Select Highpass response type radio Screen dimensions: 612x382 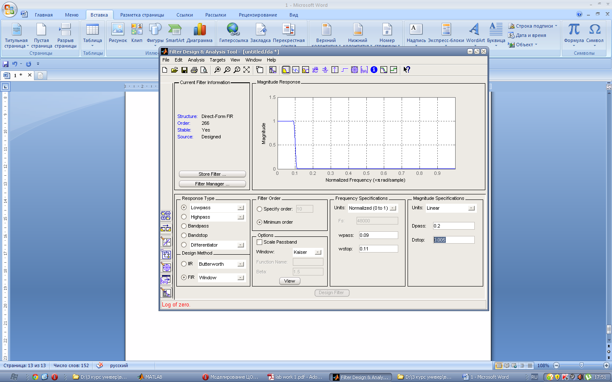tap(184, 217)
